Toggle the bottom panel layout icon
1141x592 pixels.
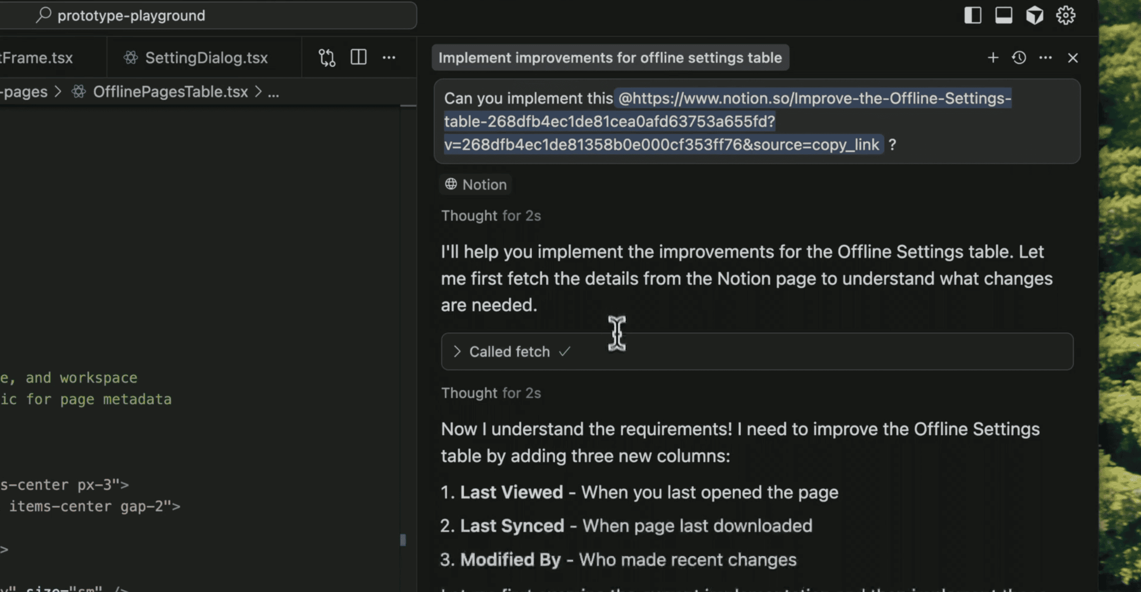1004,15
